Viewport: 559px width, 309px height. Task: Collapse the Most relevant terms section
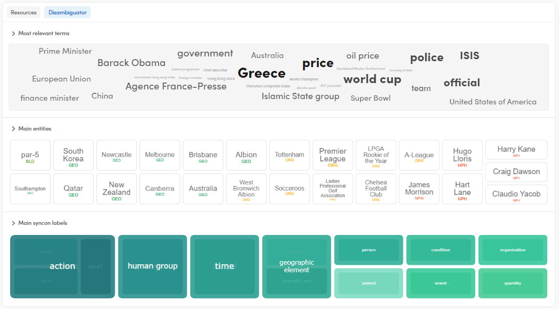point(13,34)
